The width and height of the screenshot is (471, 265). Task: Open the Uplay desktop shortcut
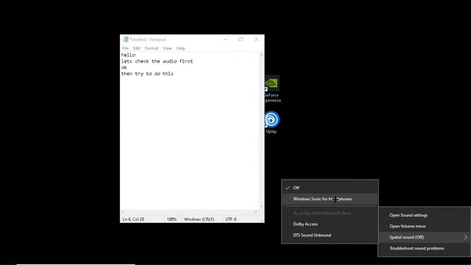tap(272, 123)
